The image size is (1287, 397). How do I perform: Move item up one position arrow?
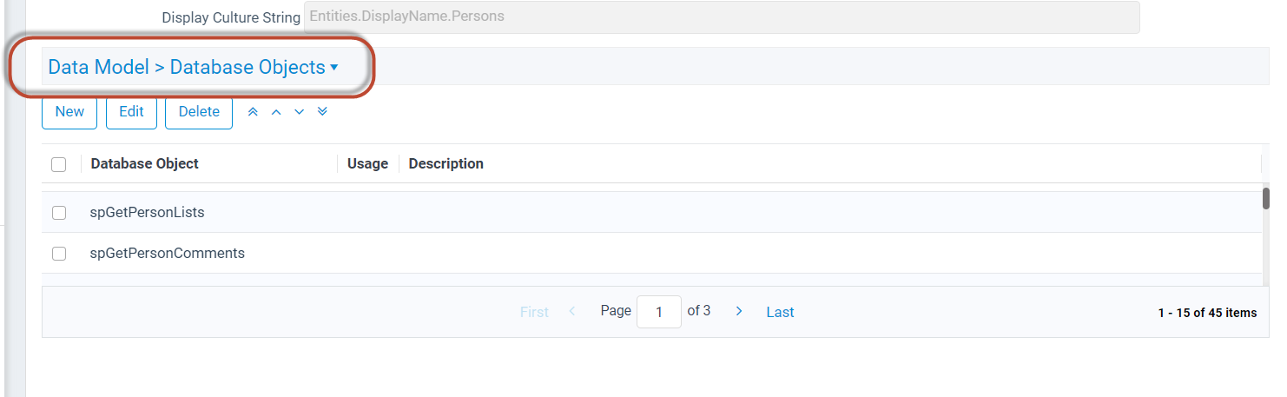point(276,112)
